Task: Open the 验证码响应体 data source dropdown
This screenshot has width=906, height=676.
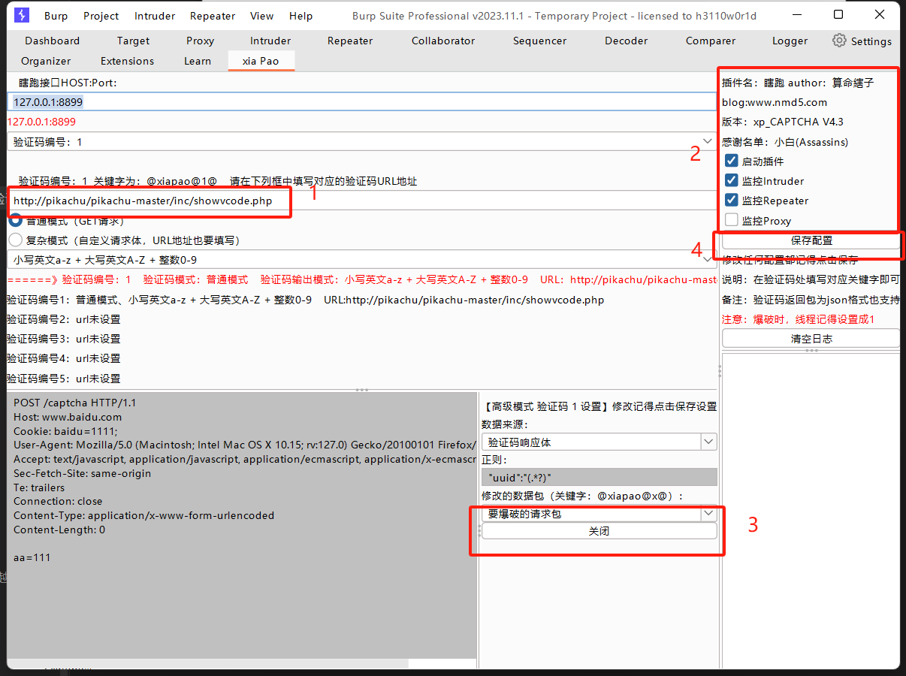Action: tap(599, 442)
